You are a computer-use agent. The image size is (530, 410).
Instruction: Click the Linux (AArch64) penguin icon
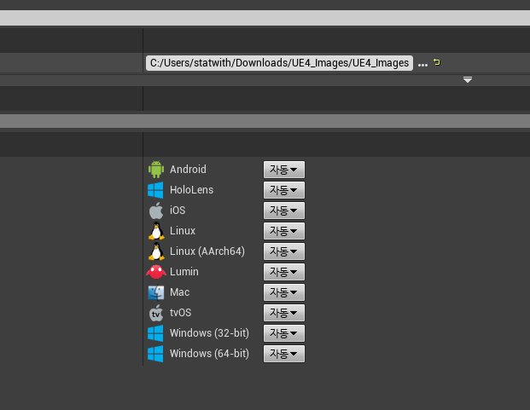coord(156,251)
